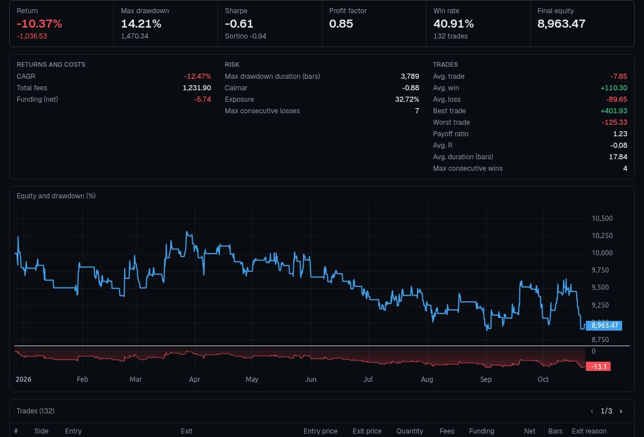Select Max consecutive wins value 4
The image size is (644, 437).
pos(625,168)
